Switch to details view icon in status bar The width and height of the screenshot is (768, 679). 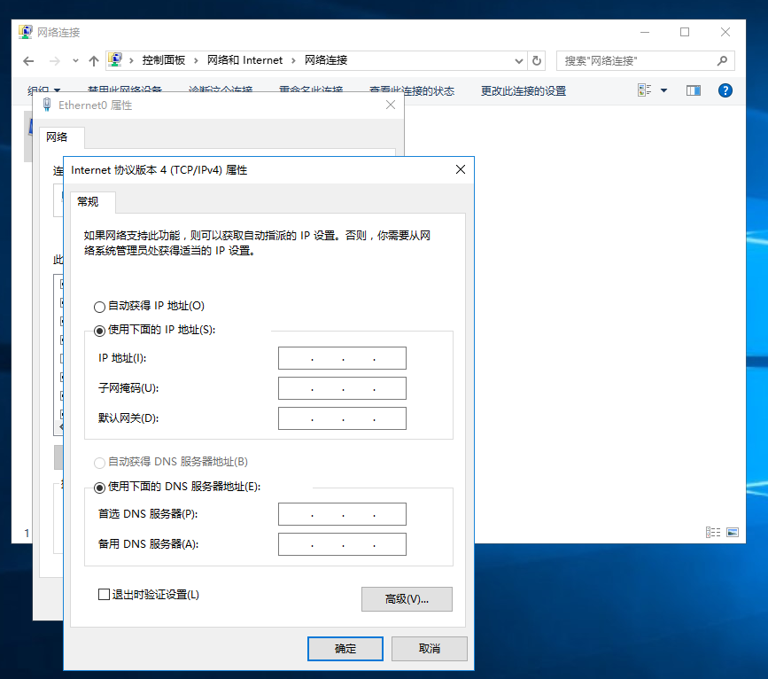point(713,533)
